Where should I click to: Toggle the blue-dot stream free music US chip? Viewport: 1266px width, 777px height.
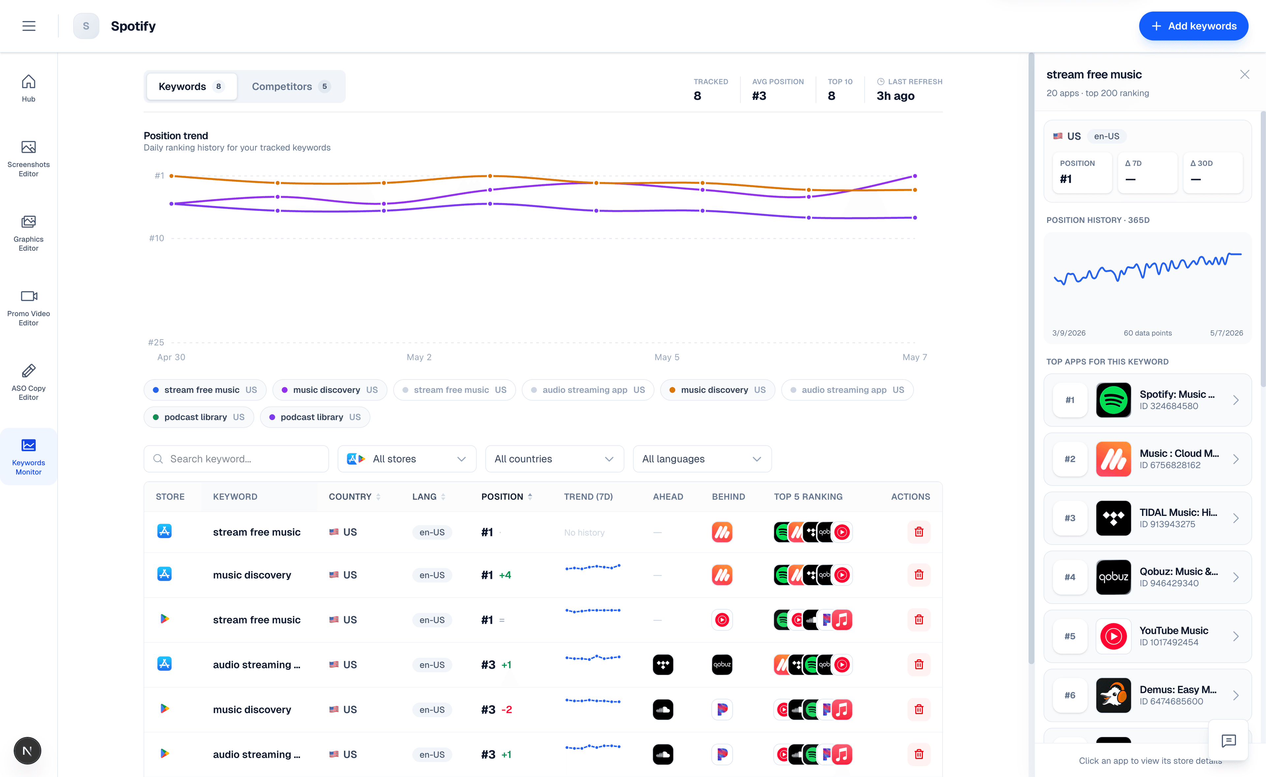tap(205, 390)
